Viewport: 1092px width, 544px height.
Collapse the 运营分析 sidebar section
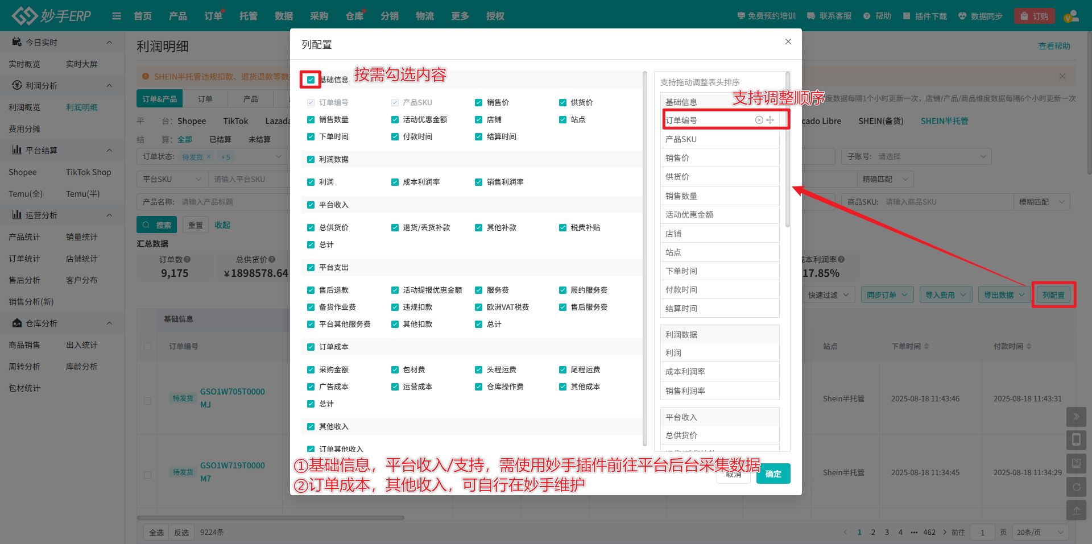pos(109,215)
